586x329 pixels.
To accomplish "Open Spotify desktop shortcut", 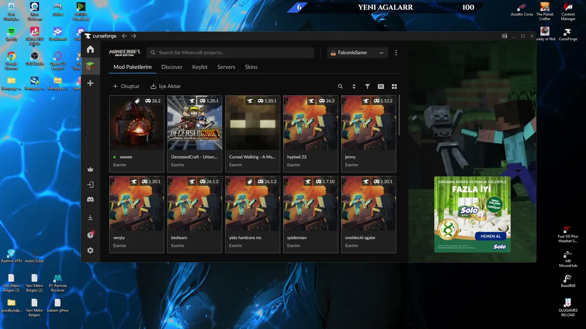I will pyautogui.click(x=11, y=34).
